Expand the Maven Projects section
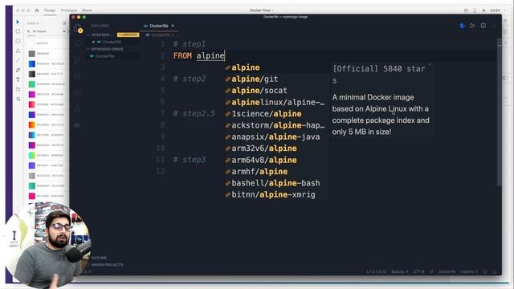Screen dimensions: 514x289 [x=107, y=265]
